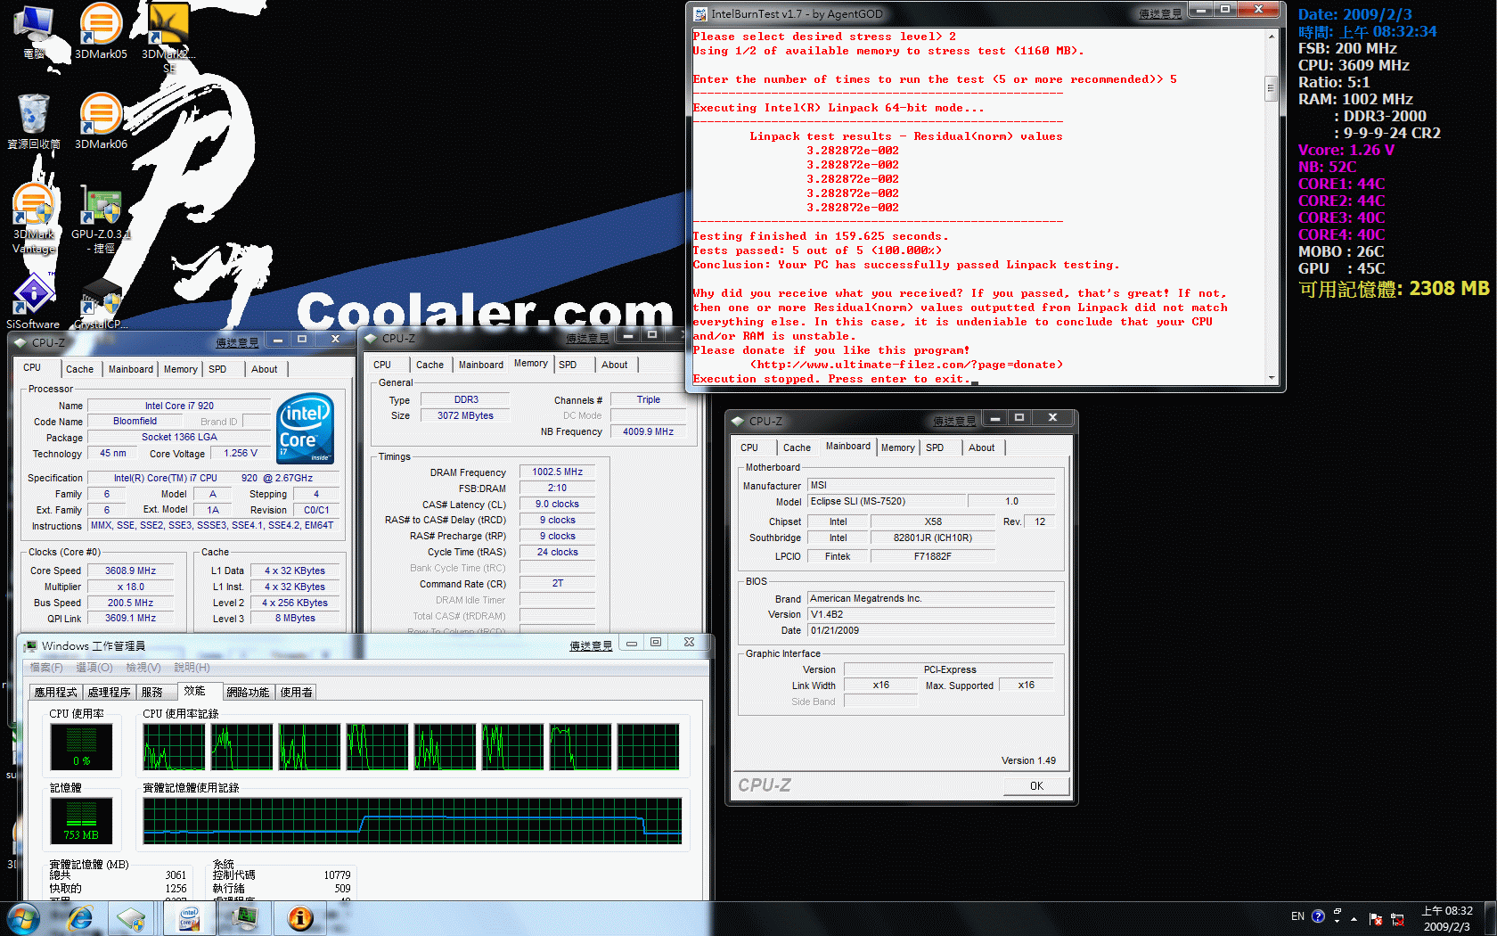The image size is (1497, 936).
Task: Select the IntelBurnTest info taskbar button
Action: point(300,918)
